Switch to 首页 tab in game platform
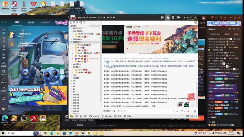 click(x=17, y=22)
